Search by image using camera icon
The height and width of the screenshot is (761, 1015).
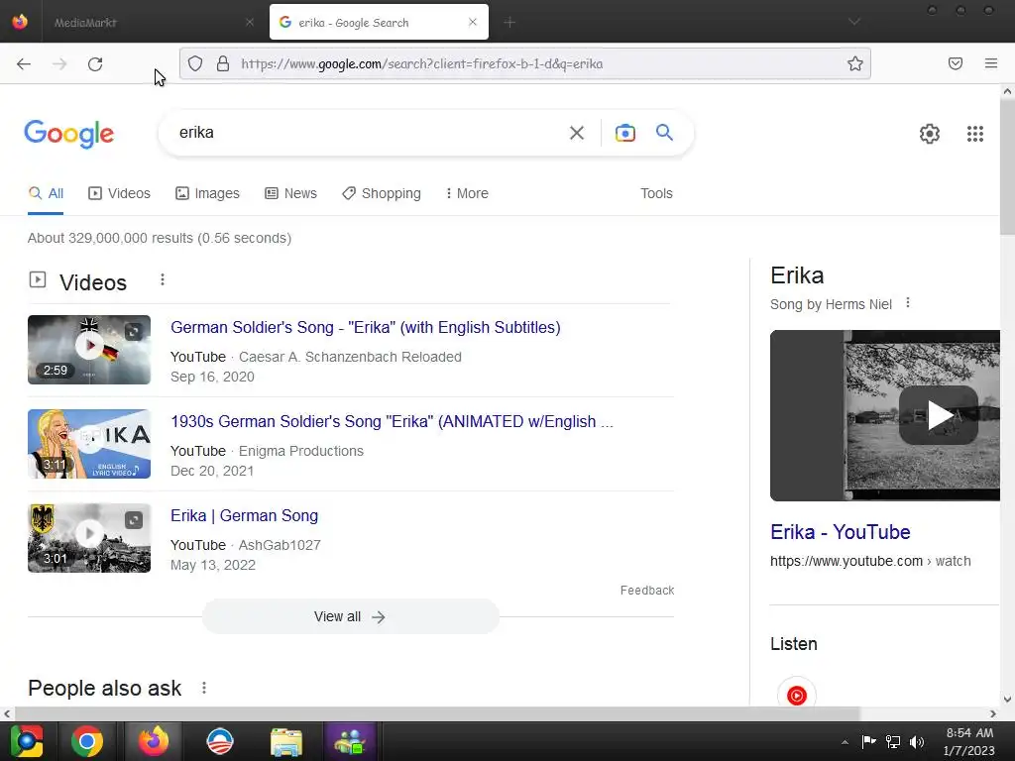point(624,133)
